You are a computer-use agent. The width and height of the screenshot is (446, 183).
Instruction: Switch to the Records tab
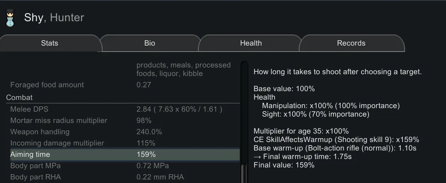(x=351, y=43)
